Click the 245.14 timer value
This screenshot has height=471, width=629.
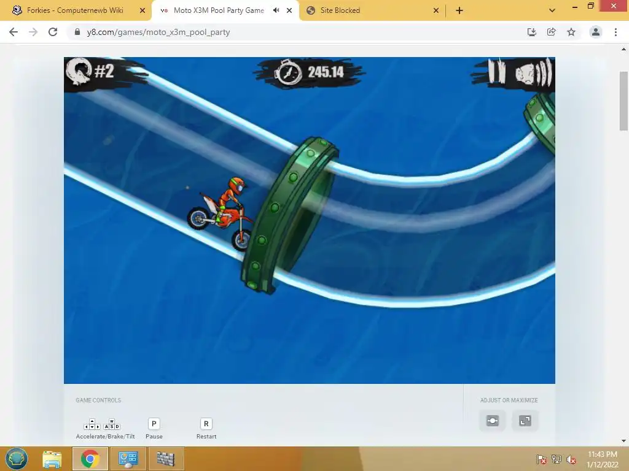click(326, 72)
